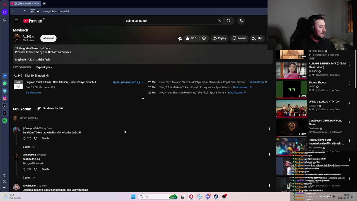Open ALIZADE & BEGE 24/7 video thumbnail
This screenshot has width=357, height=201.
coord(291,71)
